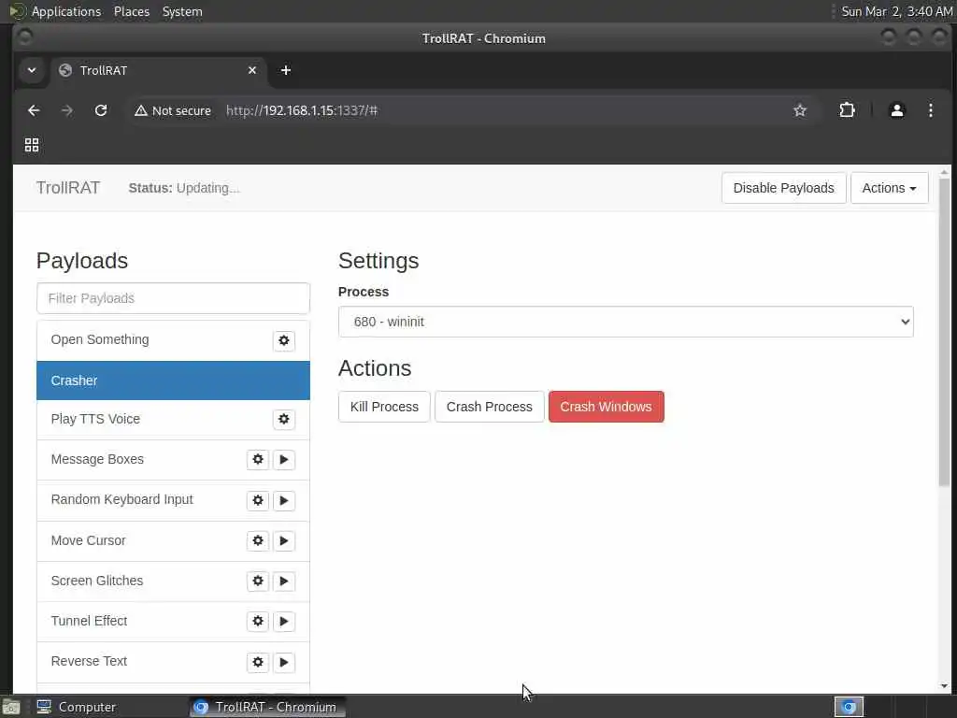Go back using browser back arrow

click(34, 110)
